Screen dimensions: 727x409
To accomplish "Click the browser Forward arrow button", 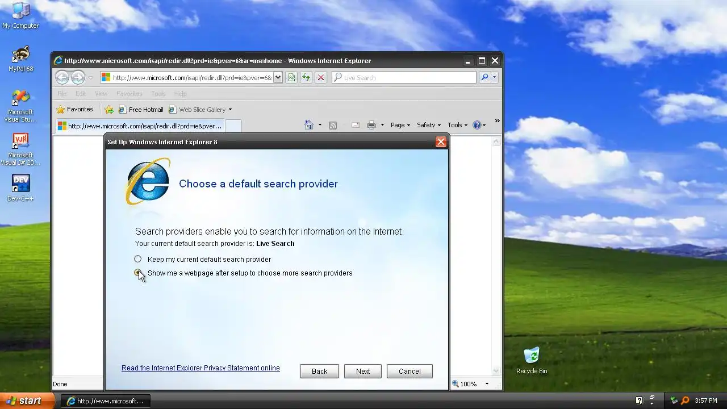I will click(x=78, y=77).
